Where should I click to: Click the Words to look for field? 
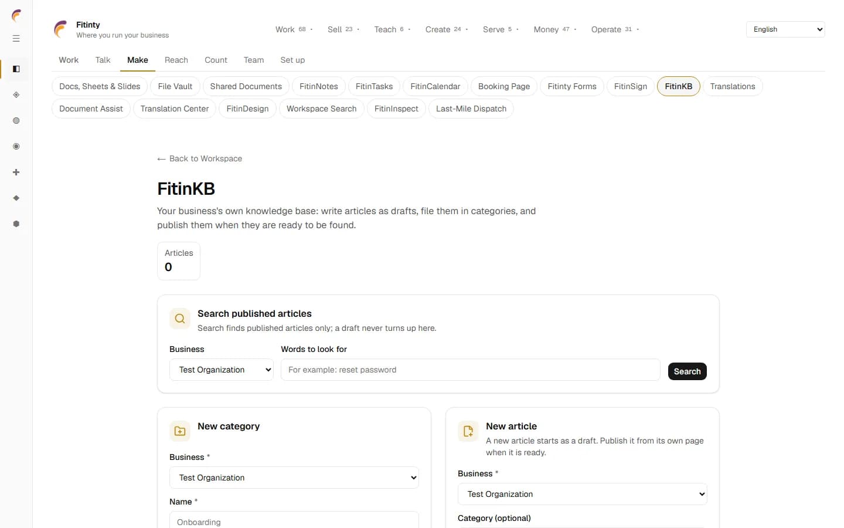471,370
